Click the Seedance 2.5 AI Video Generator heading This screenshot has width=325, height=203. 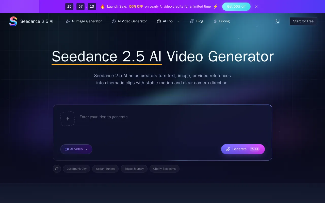(162, 57)
